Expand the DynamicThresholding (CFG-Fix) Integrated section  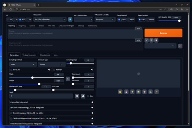tap(52, 108)
